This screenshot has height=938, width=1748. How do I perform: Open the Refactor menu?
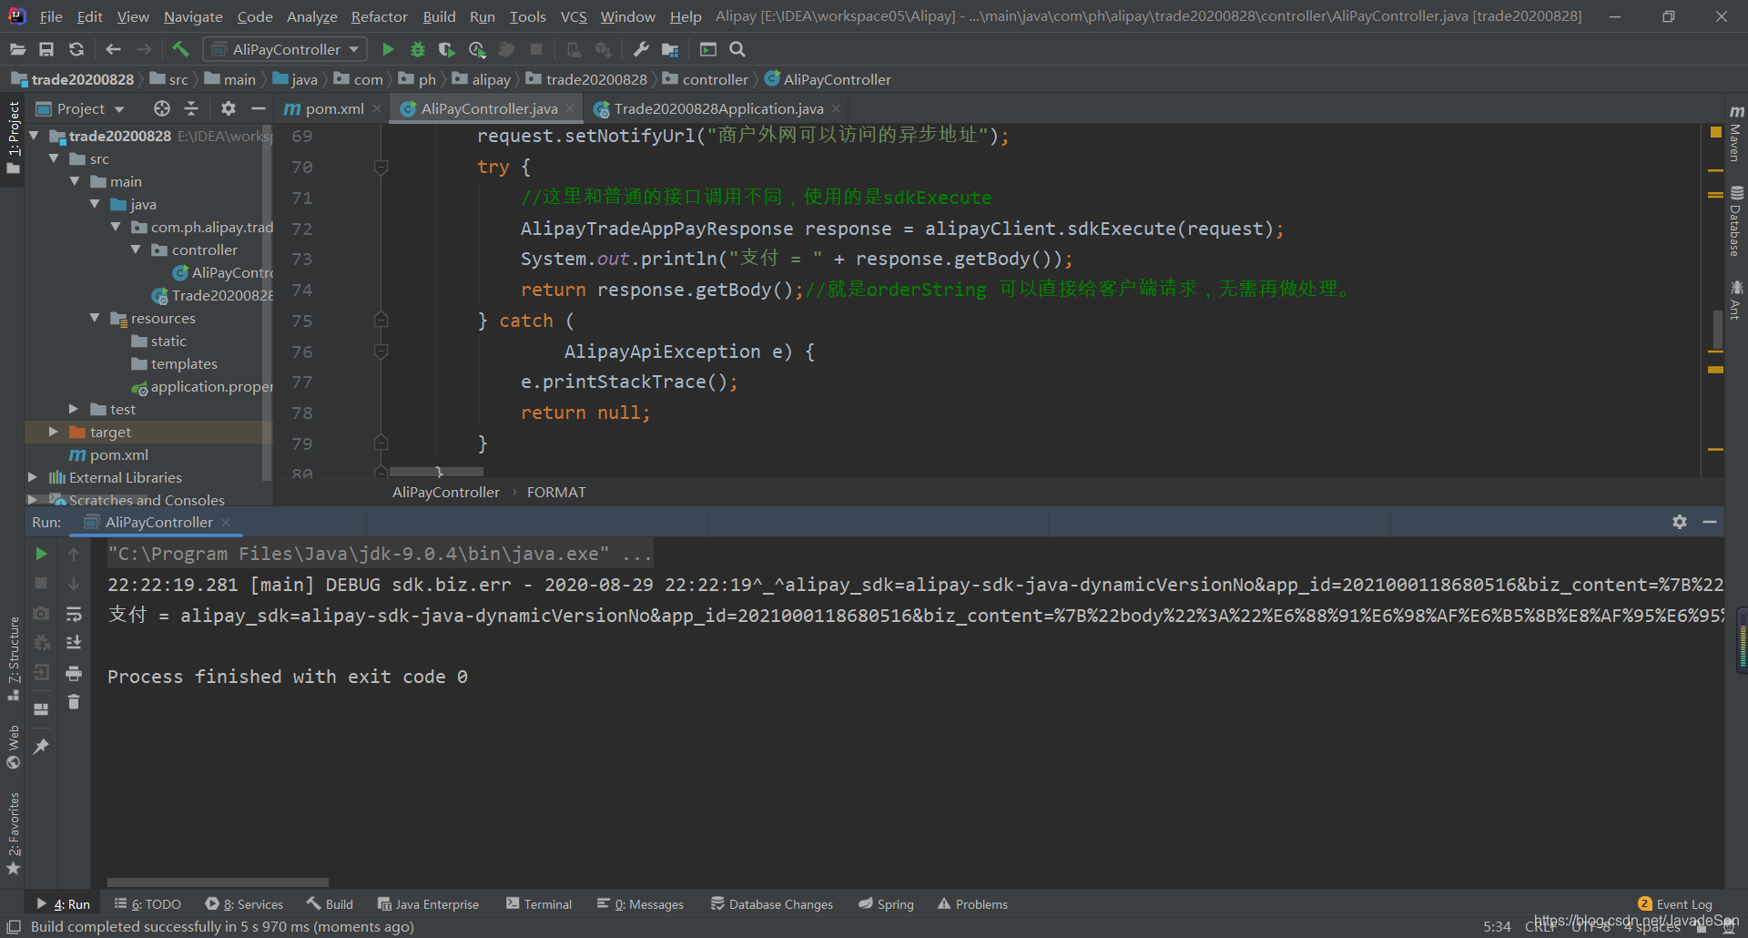pyautogui.click(x=380, y=16)
